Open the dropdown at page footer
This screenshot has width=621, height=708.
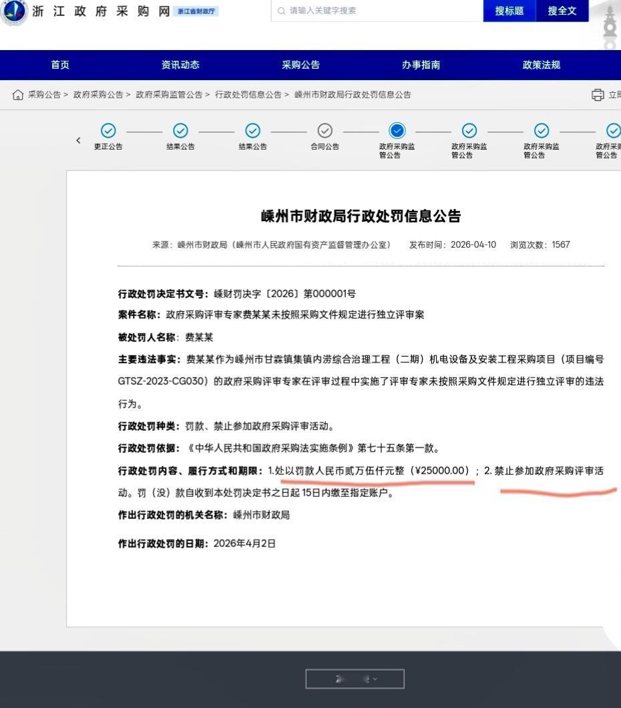(x=355, y=679)
